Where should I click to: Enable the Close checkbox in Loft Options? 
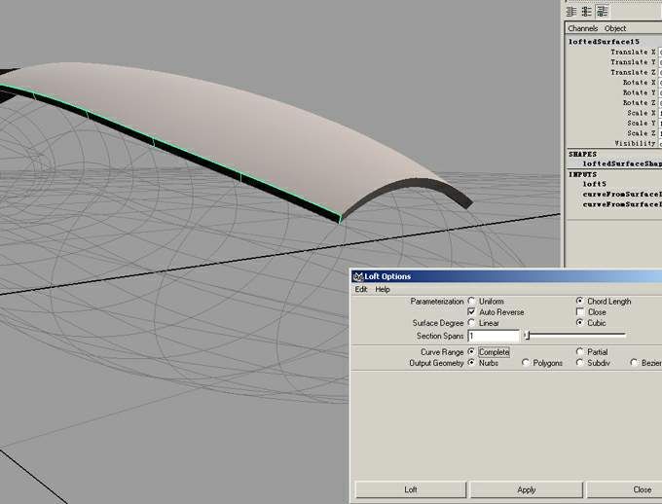tap(580, 312)
